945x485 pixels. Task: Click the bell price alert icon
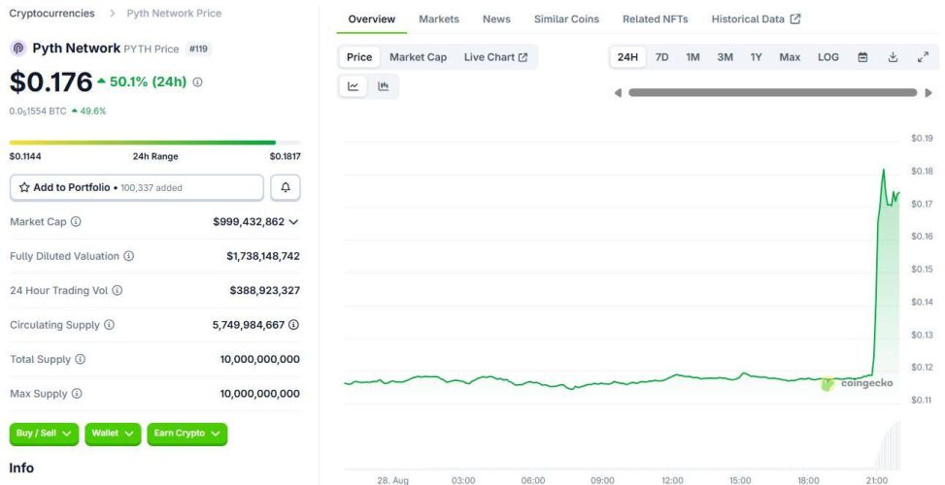point(286,187)
